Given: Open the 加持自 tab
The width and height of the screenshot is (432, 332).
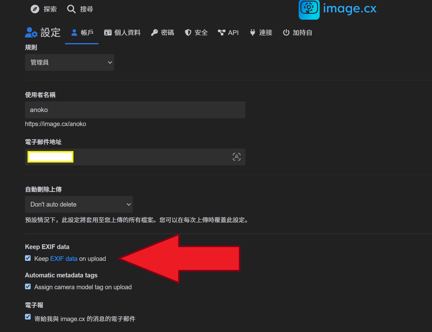Looking at the screenshot, I should pos(297,32).
